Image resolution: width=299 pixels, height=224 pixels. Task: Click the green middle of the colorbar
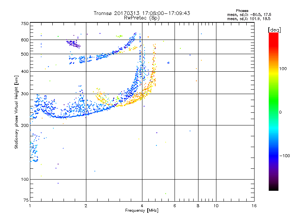coord(274,101)
